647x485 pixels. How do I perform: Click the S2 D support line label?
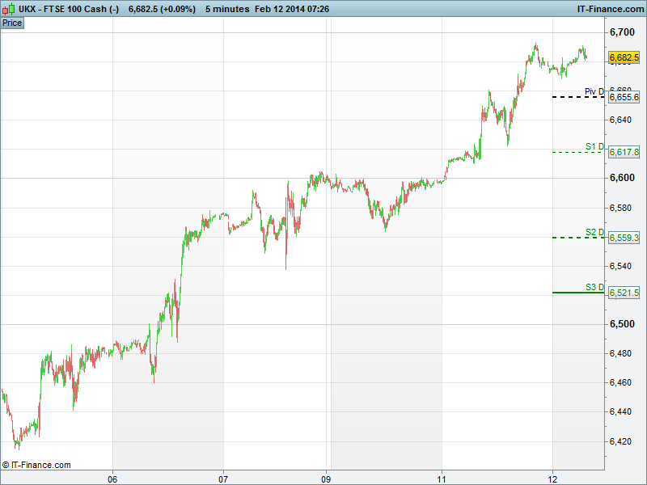[x=594, y=232]
